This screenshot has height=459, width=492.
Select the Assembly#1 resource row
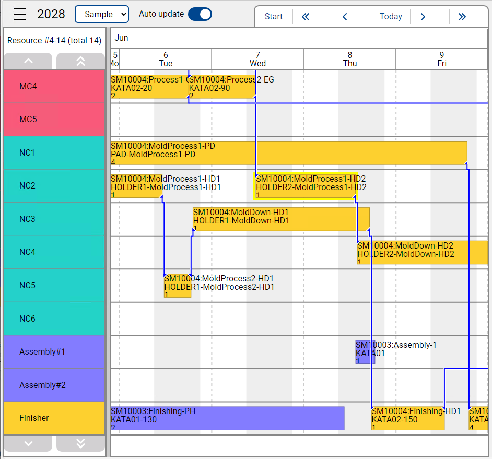[54, 351]
